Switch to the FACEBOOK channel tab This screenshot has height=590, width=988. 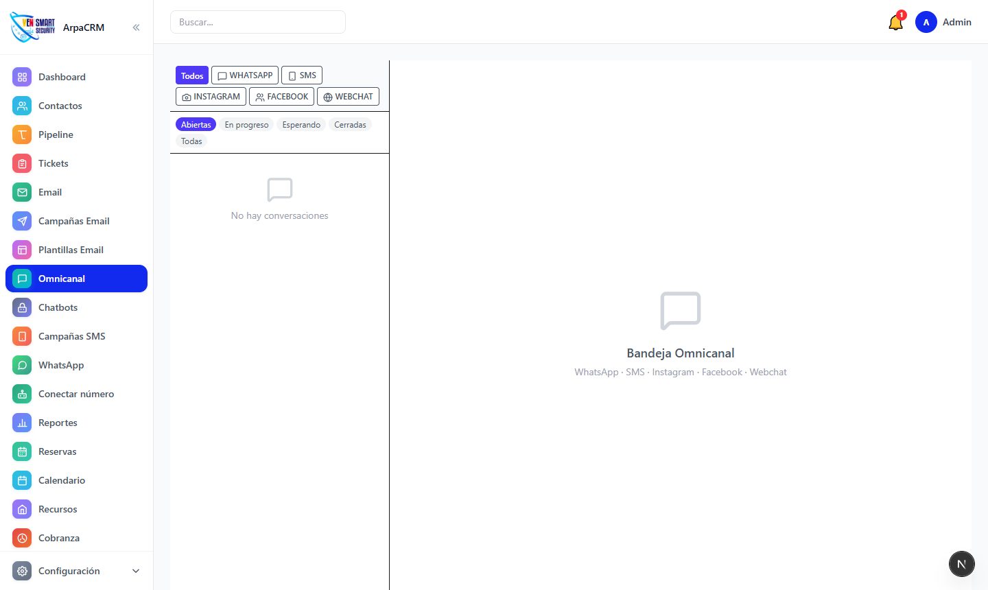tap(281, 97)
